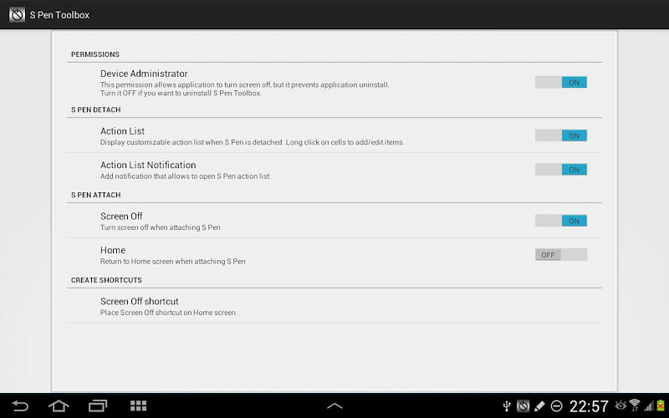Tap the Wi-Fi signal icon
The height and width of the screenshot is (418, 669).
[x=635, y=405]
